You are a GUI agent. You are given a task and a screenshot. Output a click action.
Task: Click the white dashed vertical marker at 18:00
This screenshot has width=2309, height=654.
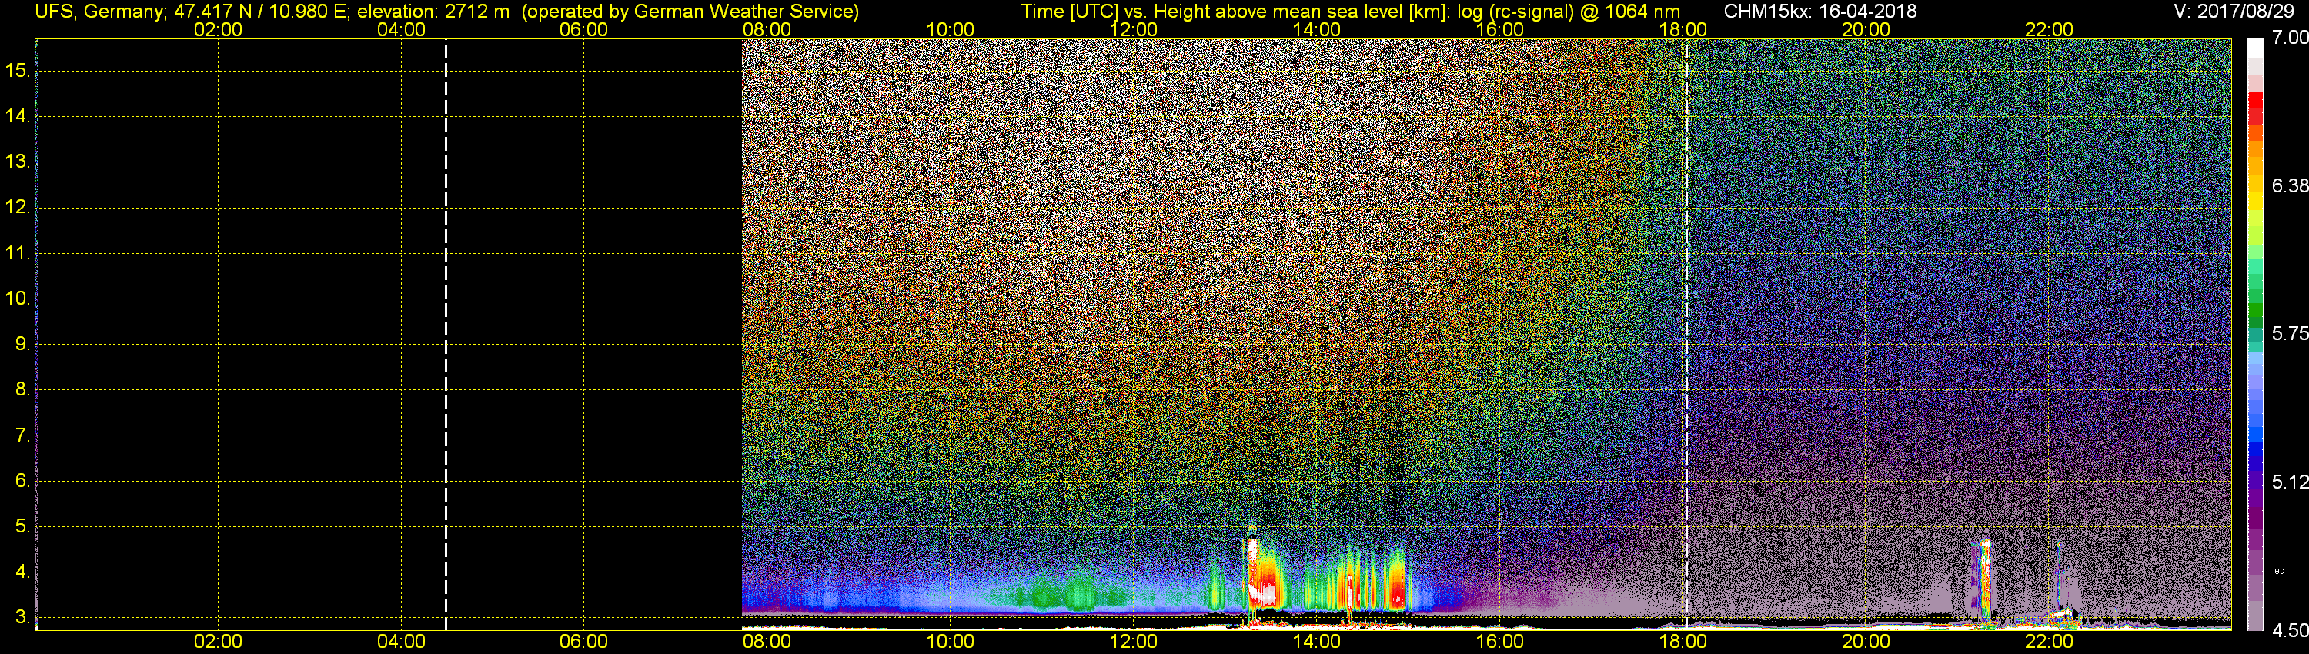point(1686,334)
